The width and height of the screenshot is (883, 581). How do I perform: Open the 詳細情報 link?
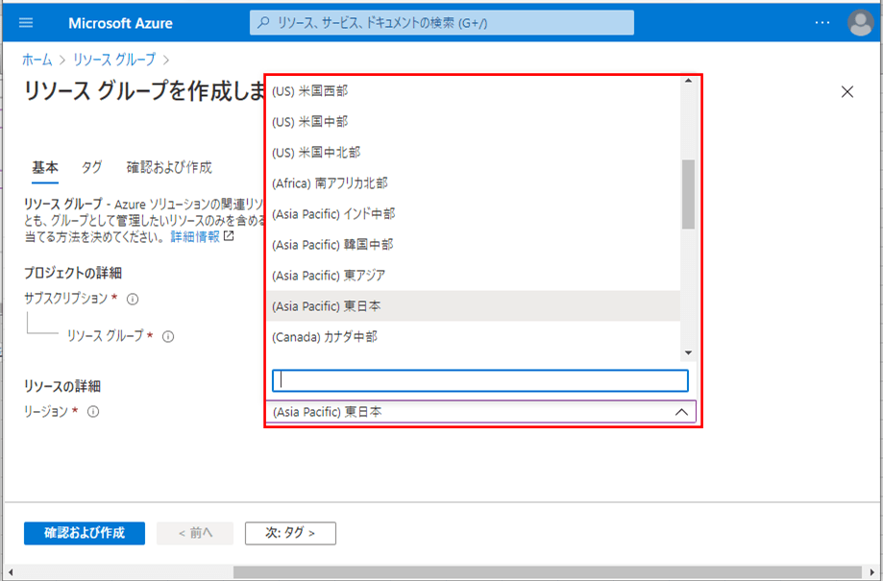coord(194,236)
